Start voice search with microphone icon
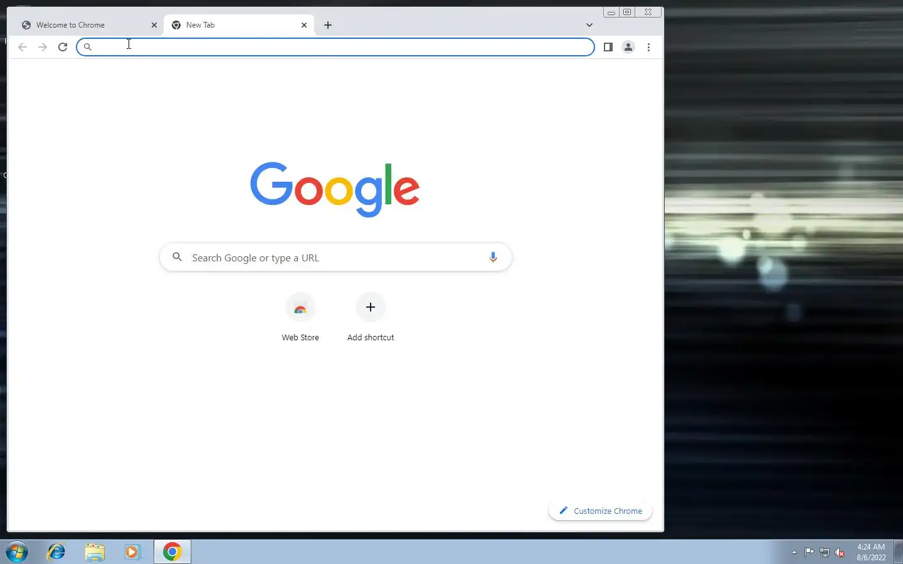903x564 pixels. click(x=493, y=257)
